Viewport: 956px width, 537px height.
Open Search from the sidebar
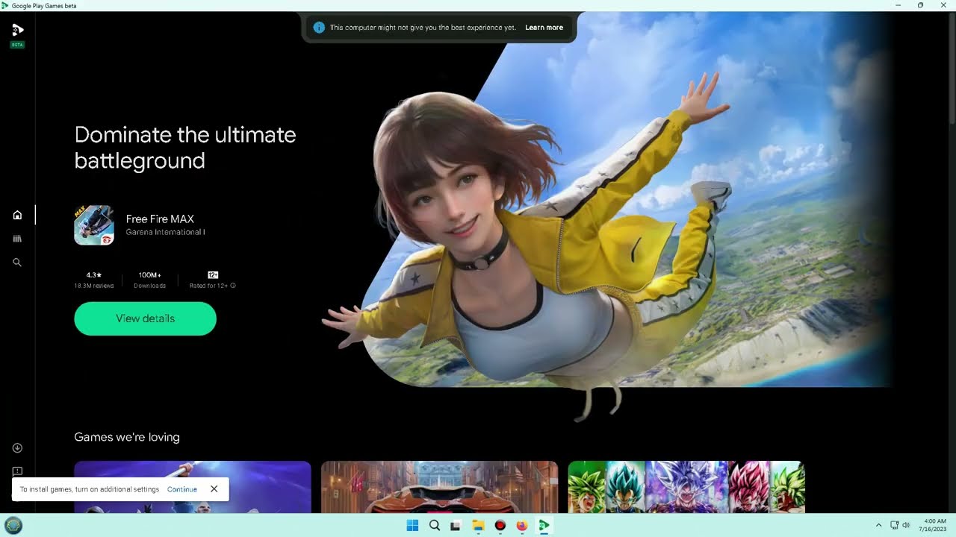pos(17,263)
